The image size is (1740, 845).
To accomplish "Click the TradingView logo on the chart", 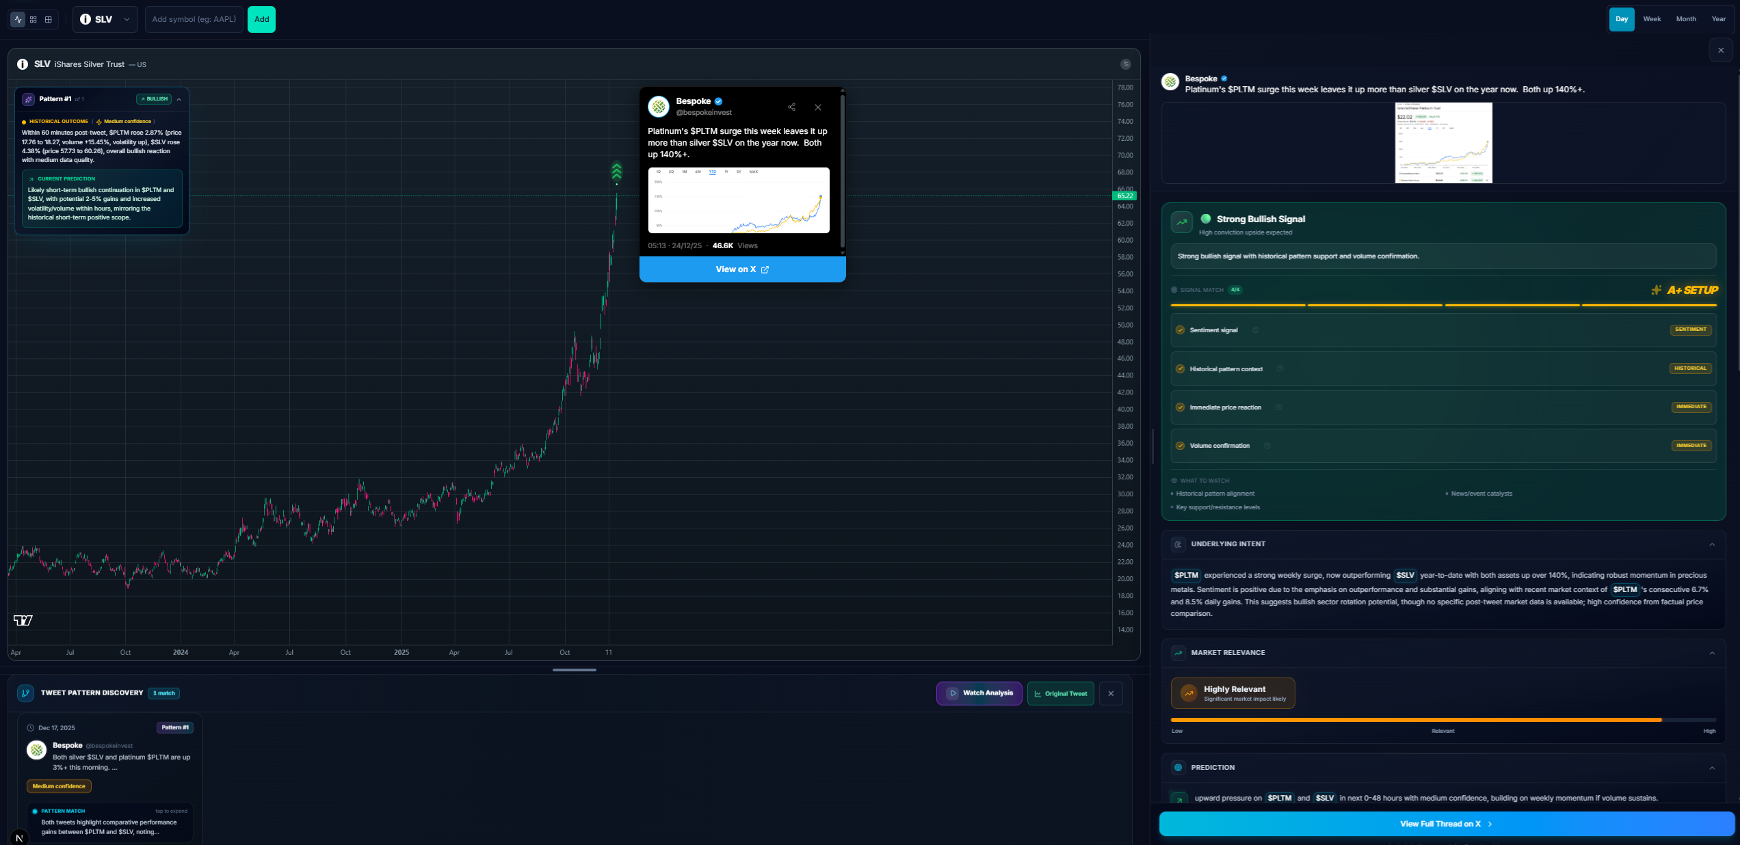I will 23,620.
